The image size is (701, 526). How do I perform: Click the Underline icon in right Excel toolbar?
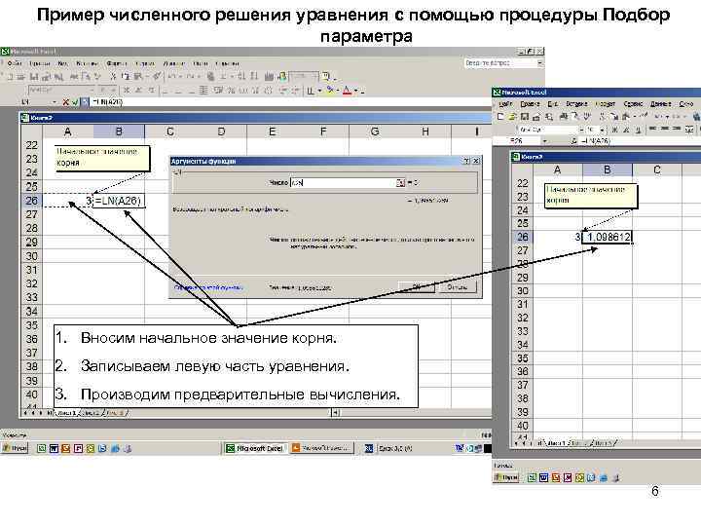[638, 130]
